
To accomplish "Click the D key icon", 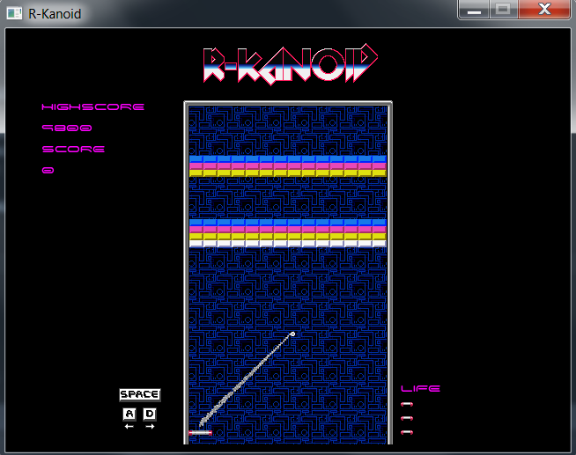I will pos(150,414).
